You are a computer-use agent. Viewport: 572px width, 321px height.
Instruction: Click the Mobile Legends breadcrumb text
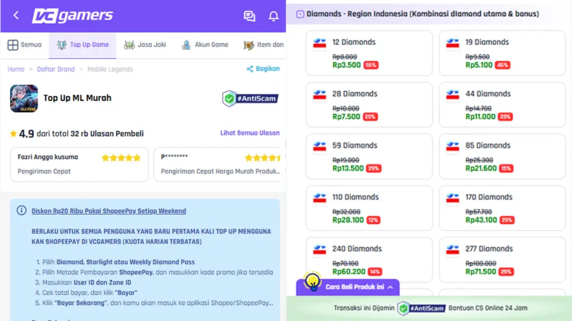(110, 69)
